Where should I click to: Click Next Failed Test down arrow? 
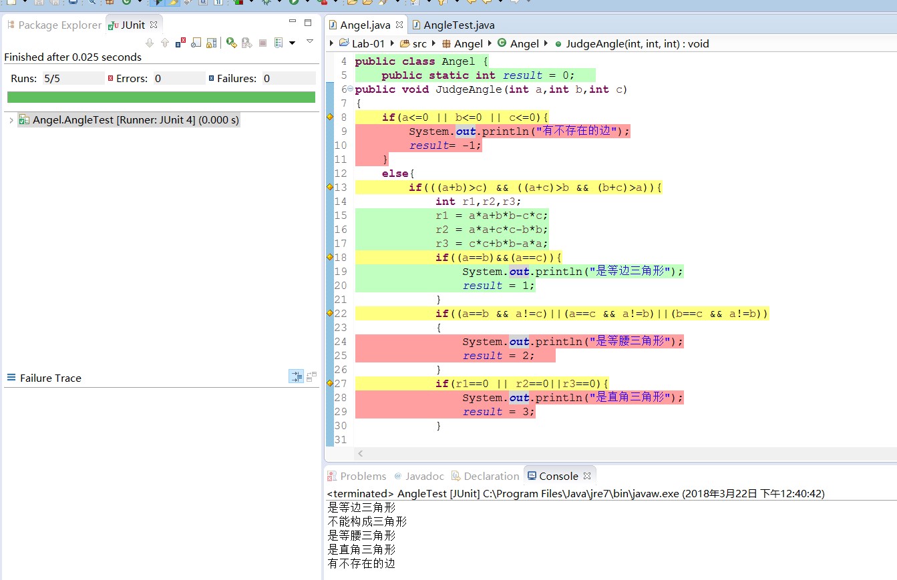[x=150, y=43]
